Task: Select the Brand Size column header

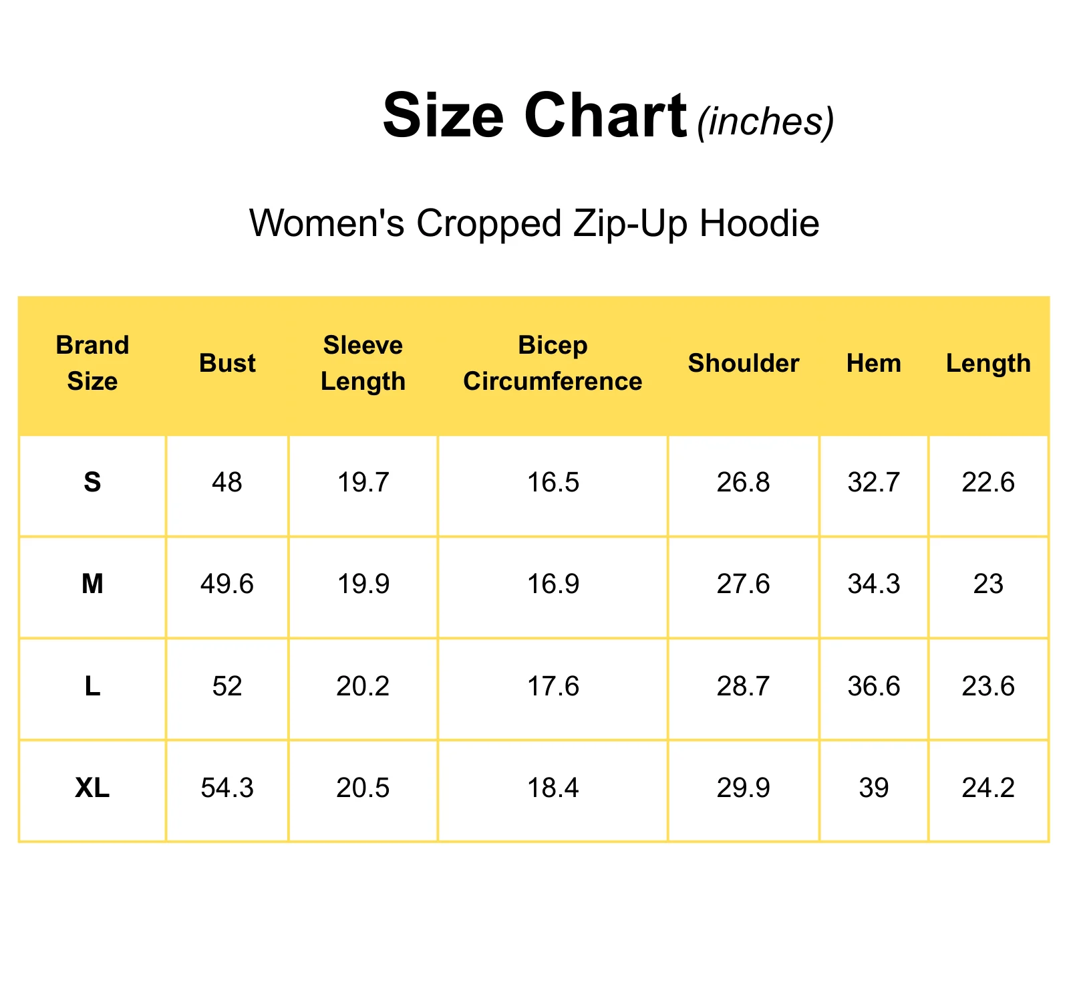Action: 92,363
